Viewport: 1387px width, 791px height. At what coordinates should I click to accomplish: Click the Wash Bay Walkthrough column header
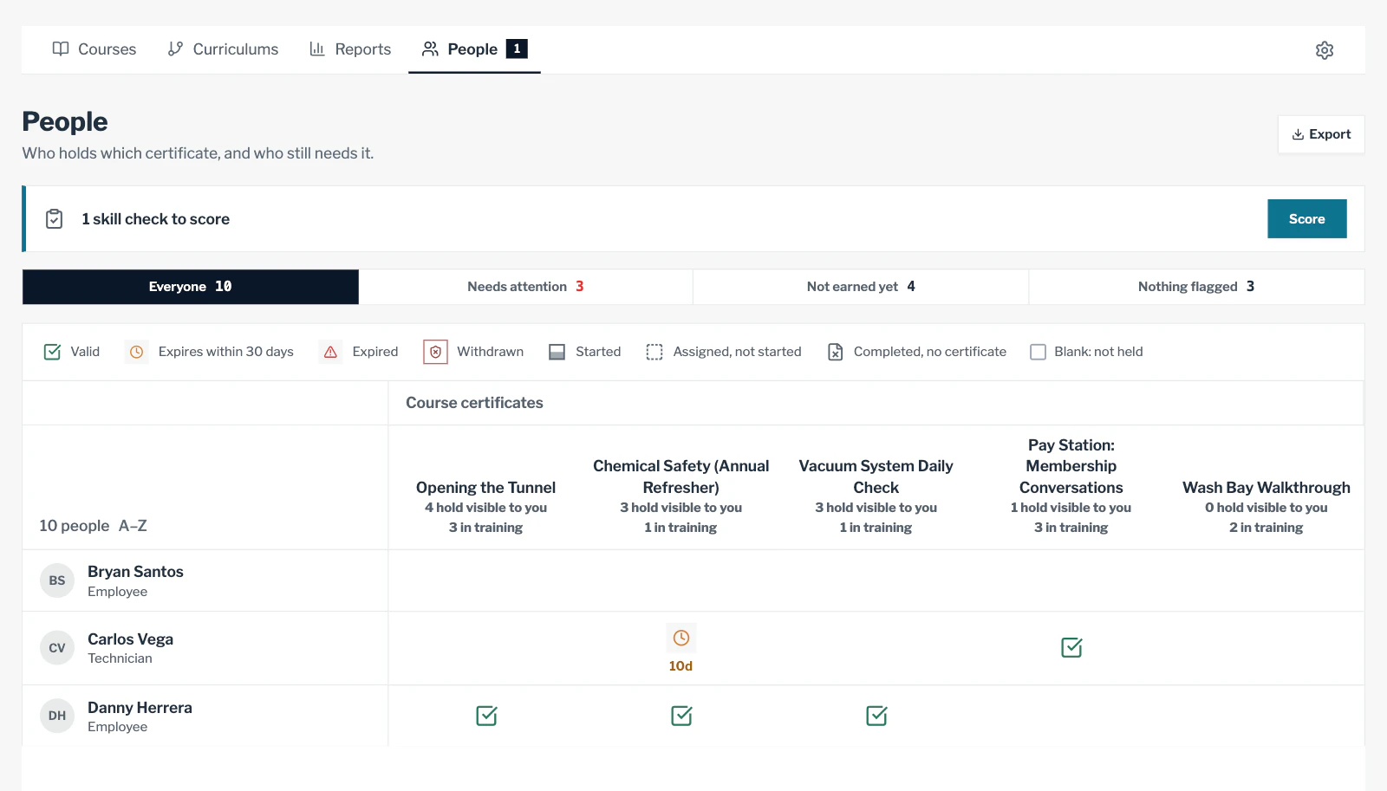pos(1266,488)
